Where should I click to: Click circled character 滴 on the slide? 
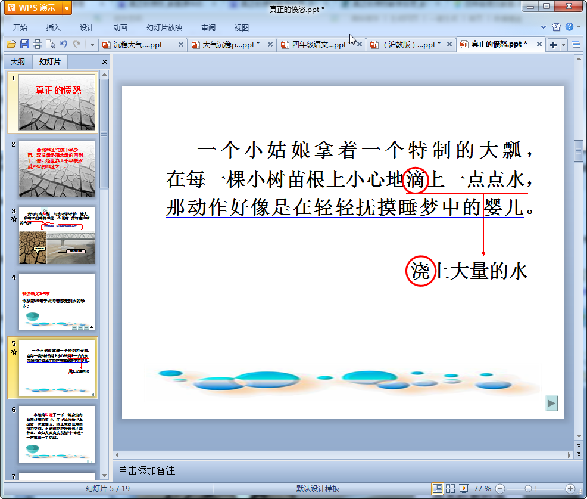click(x=415, y=180)
